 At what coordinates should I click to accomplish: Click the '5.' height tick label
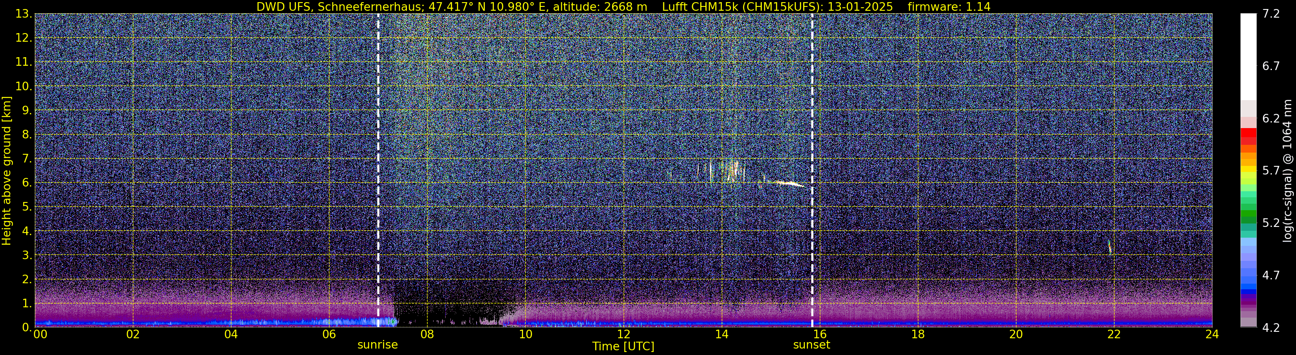pos(27,207)
